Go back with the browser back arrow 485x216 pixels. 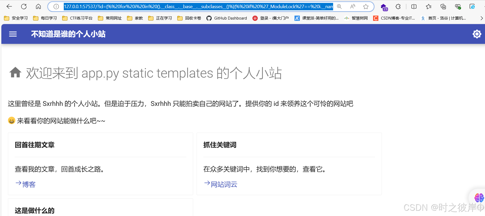click(9, 7)
